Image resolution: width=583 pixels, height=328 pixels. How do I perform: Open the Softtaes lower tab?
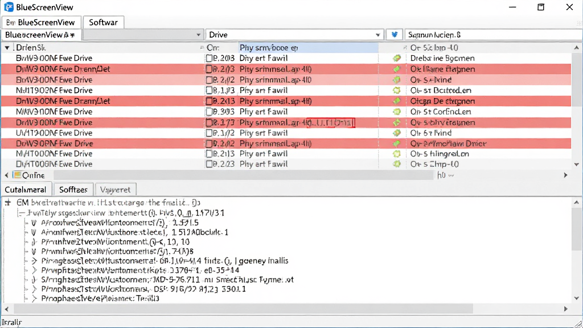(x=73, y=190)
